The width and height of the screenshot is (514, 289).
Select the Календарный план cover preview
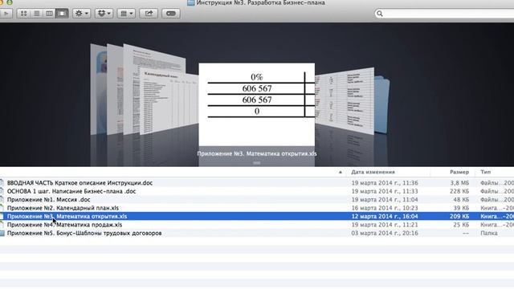pyautogui.click(x=169, y=102)
